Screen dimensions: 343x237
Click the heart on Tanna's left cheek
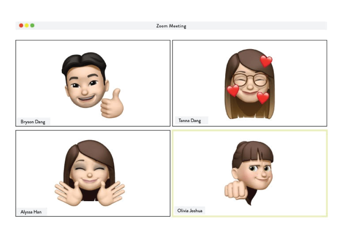(x=233, y=91)
